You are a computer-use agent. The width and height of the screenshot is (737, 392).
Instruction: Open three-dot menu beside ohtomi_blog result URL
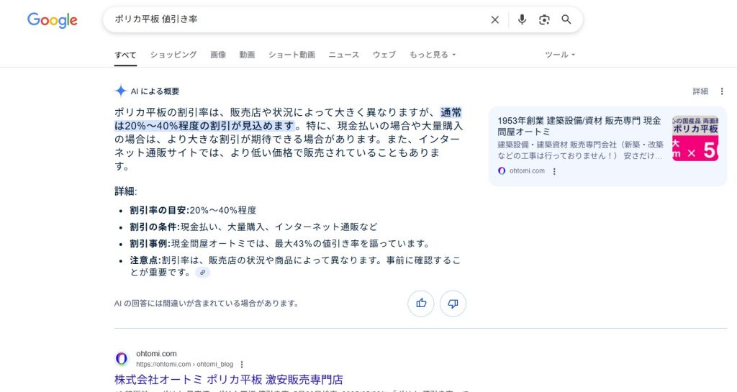click(x=242, y=364)
